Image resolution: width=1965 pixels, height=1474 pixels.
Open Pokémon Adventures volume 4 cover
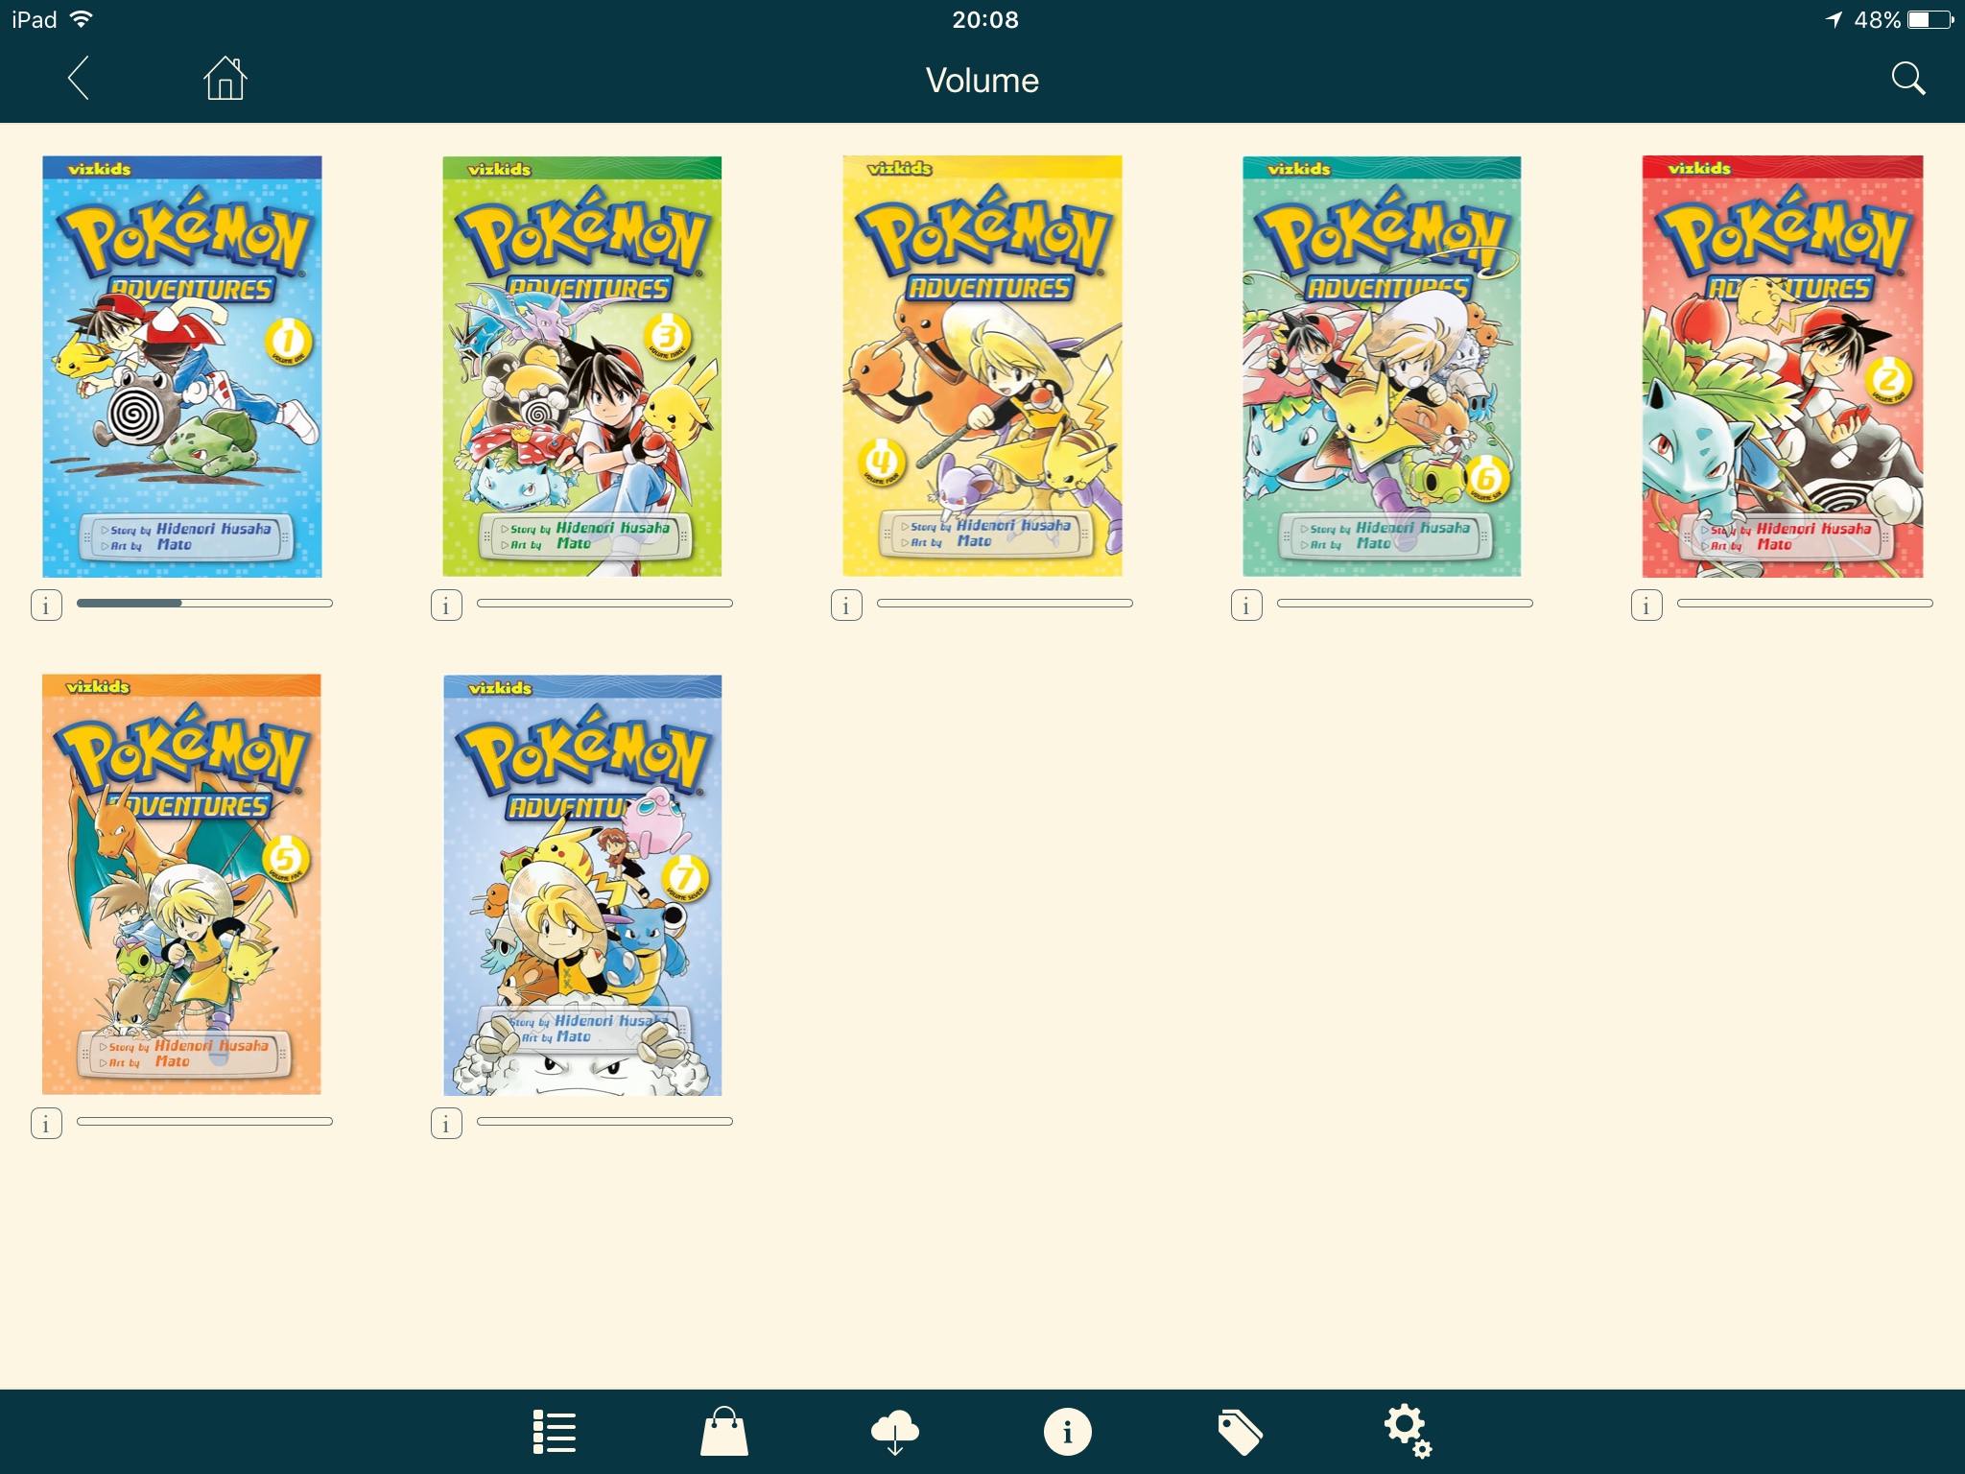982,367
